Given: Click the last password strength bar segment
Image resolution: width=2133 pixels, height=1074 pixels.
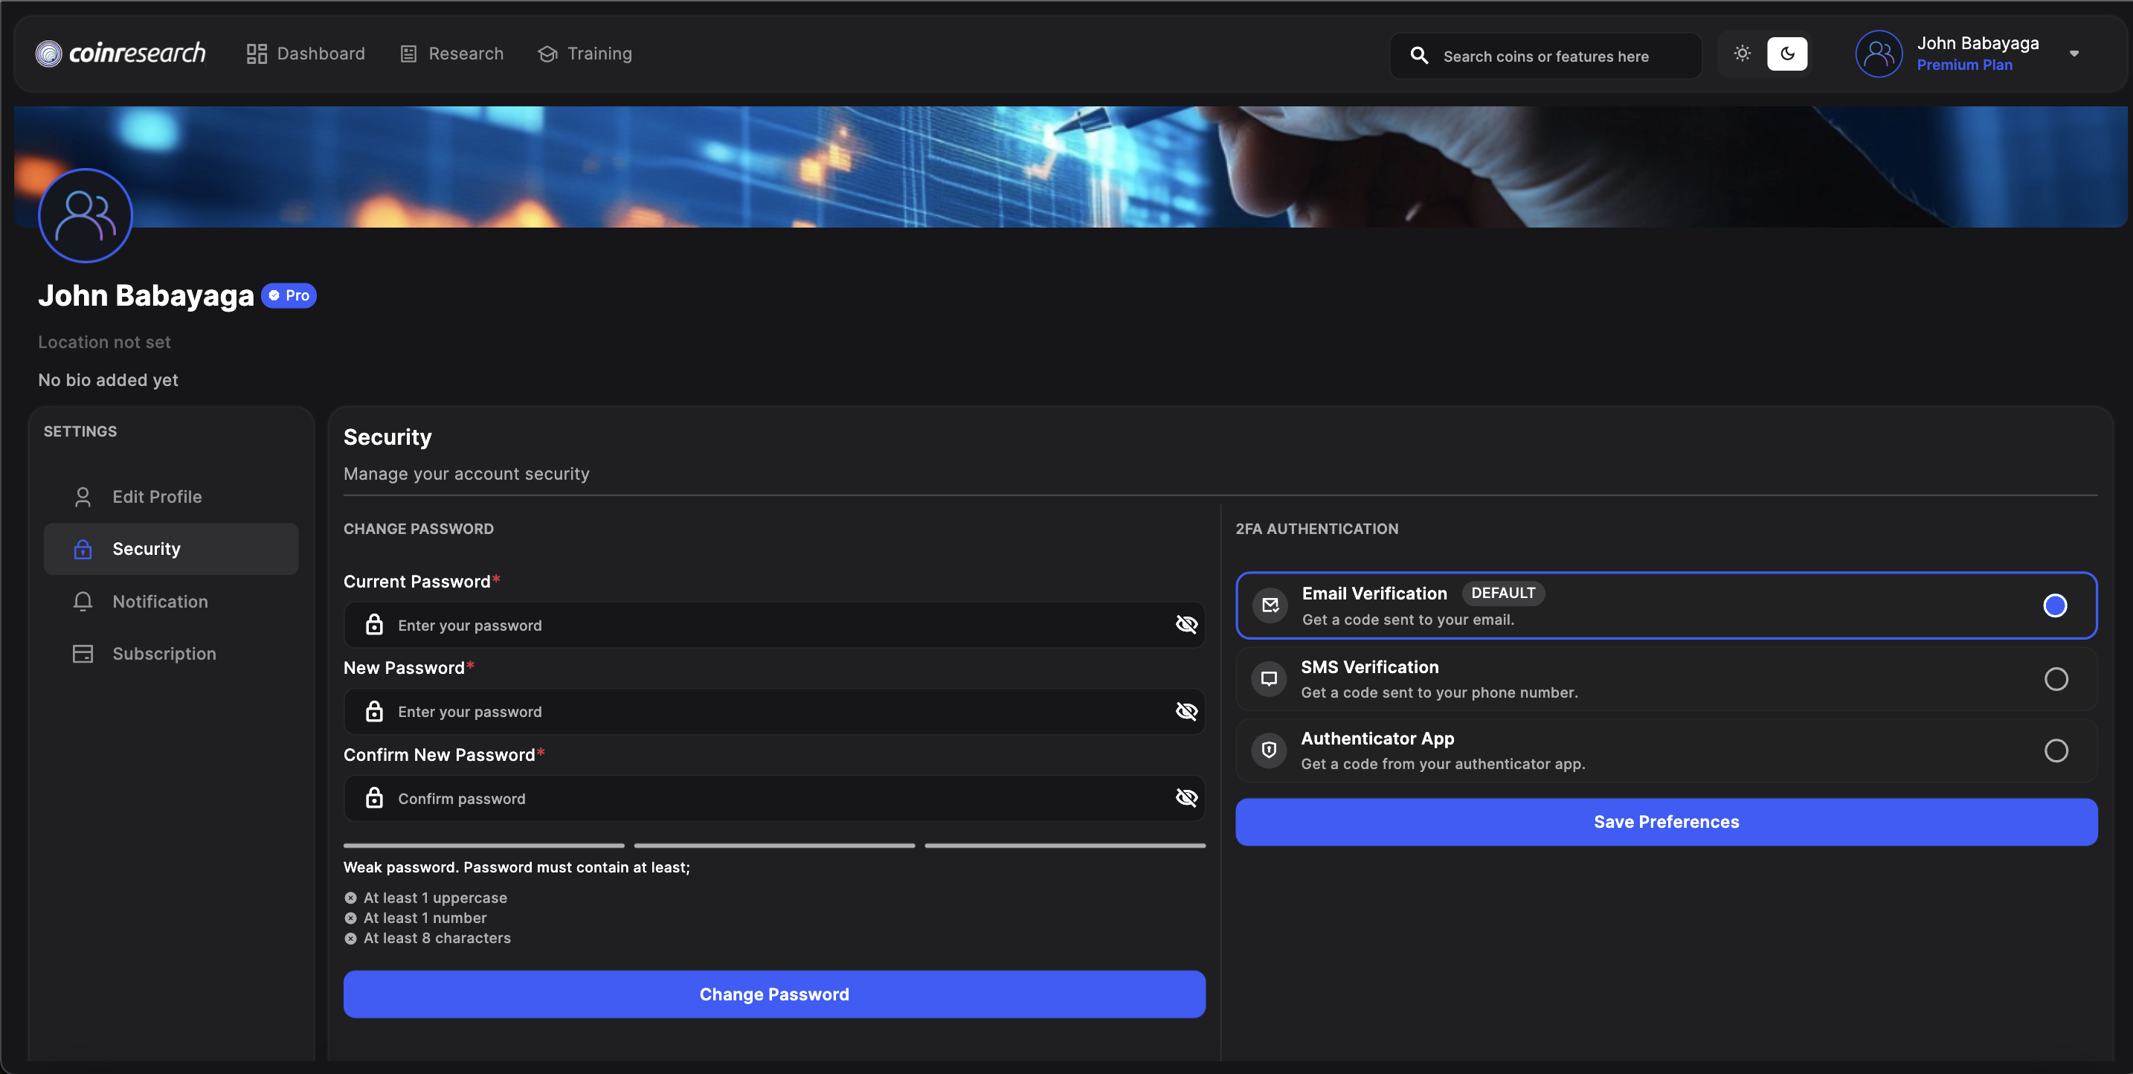Looking at the screenshot, I should [x=1065, y=846].
